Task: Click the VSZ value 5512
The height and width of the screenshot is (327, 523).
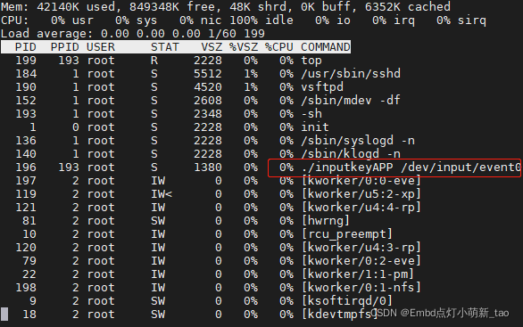Action: click(x=208, y=74)
